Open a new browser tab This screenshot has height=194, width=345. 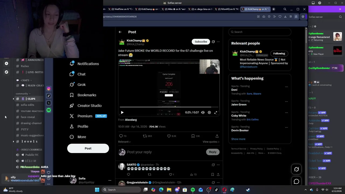(274, 9)
